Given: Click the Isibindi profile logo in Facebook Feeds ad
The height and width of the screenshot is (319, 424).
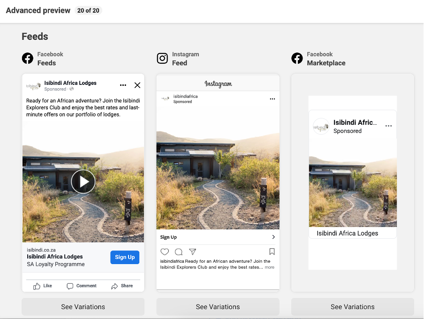Looking at the screenshot, I should pyautogui.click(x=33, y=86).
